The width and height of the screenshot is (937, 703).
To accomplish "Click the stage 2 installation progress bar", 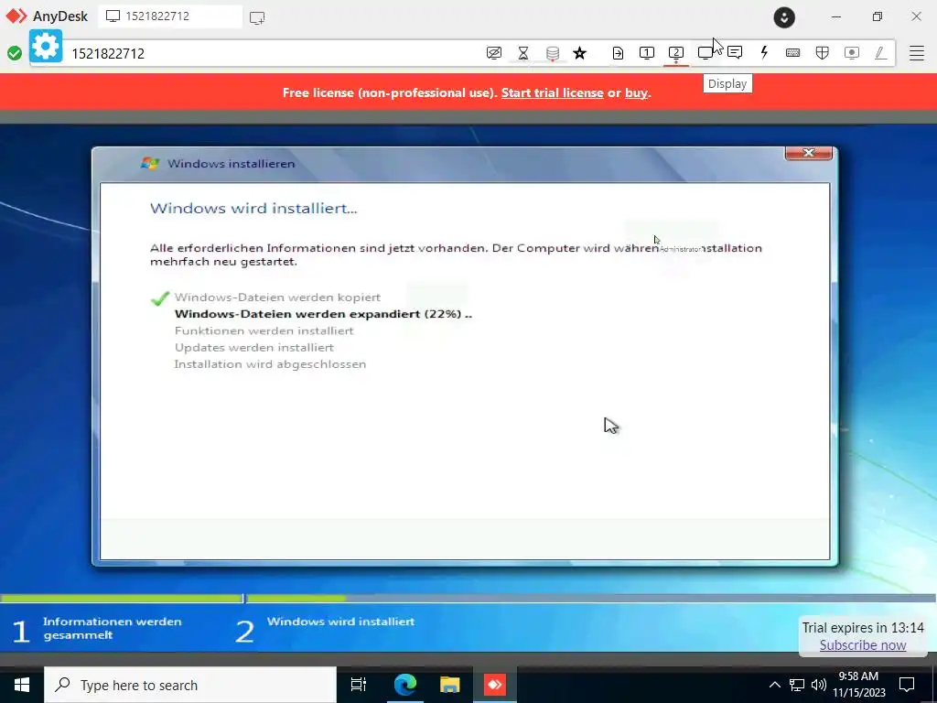I will pos(591,598).
